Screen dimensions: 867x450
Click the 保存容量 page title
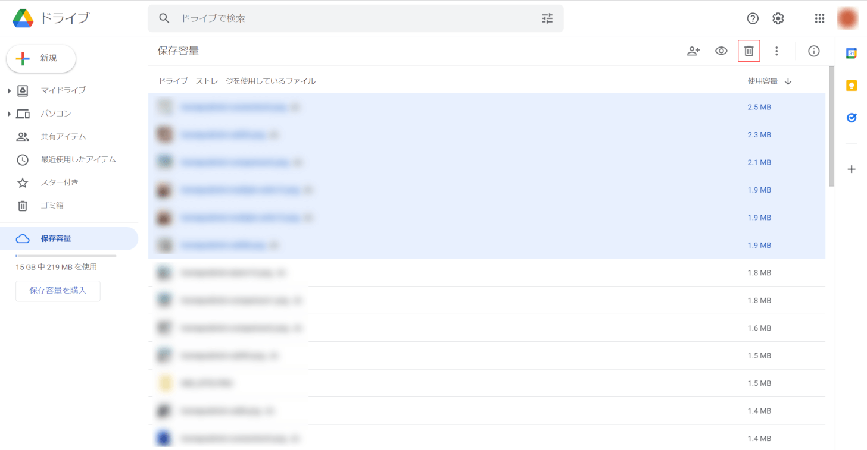click(x=178, y=51)
